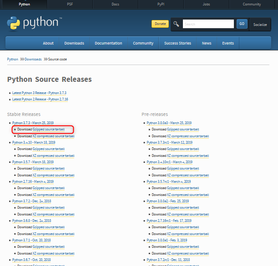This screenshot has width=278, height=266.
Task: Download XZ compressed tarball for Python 3.5.7
Action: [x=53, y=175]
